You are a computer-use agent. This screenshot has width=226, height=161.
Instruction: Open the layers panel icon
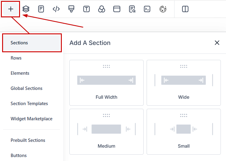pos(26,9)
